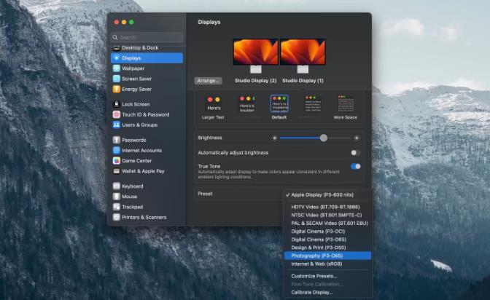
Task: Click the Energy Saver sidebar icon
Action: [116, 89]
